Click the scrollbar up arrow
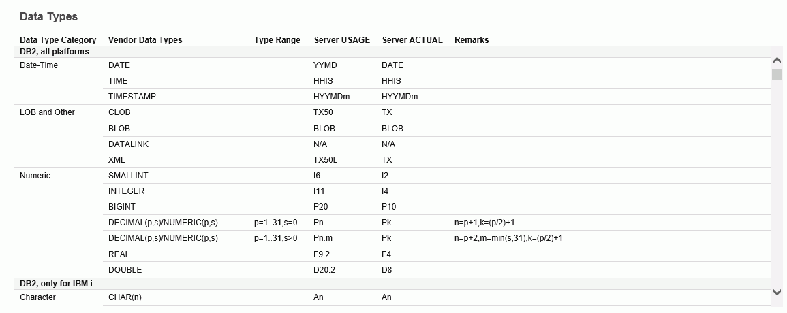 pos(777,61)
